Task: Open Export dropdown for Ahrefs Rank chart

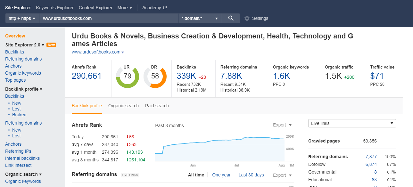Action: pos(282,125)
